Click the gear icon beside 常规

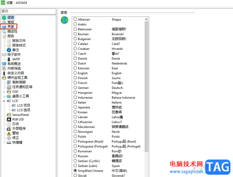(4, 22)
